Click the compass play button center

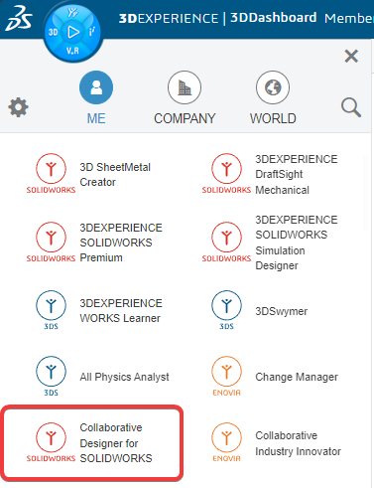[72, 32]
